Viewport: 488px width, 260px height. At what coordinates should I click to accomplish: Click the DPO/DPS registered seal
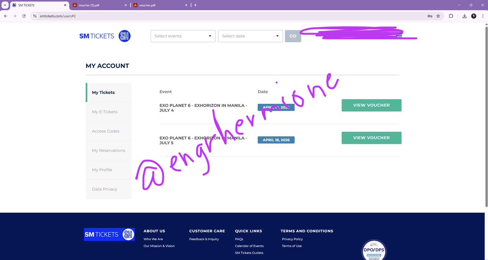[x=374, y=250]
